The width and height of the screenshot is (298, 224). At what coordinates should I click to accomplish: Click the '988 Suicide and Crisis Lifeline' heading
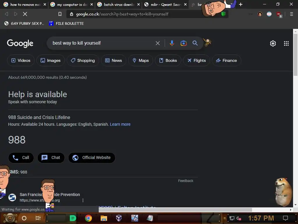tap(39, 117)
